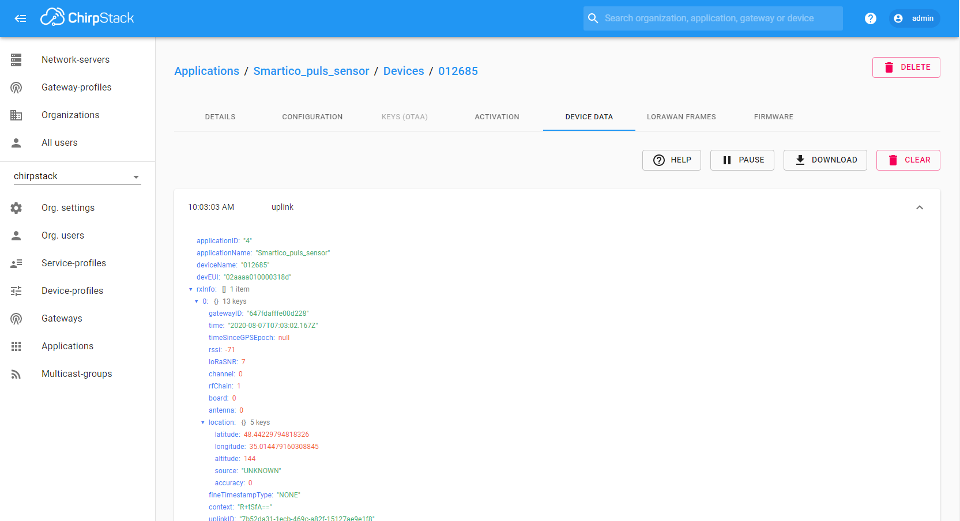Collapse the 10:03:03 AM uplink entry
Screen dimensions: 960x521
coord(919,207)
